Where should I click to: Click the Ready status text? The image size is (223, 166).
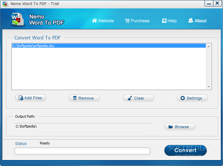45,143
